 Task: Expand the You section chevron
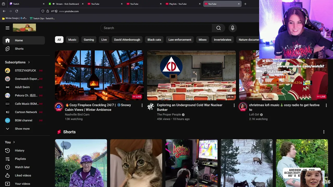[14, 142]
